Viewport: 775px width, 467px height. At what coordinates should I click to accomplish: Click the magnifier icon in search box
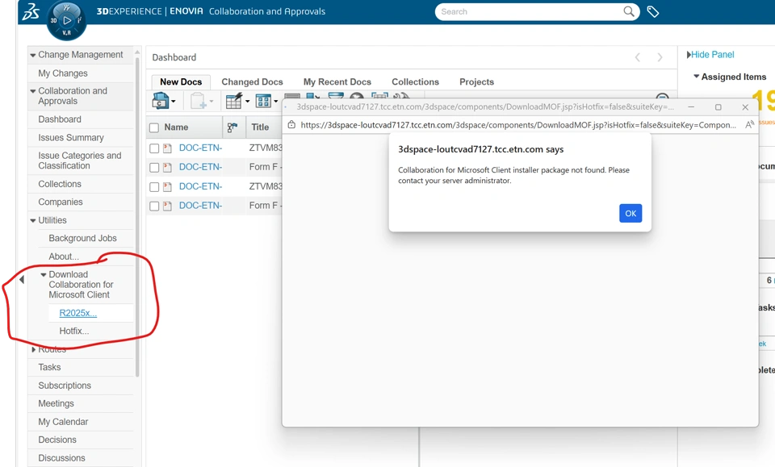(x=628, y=11)
